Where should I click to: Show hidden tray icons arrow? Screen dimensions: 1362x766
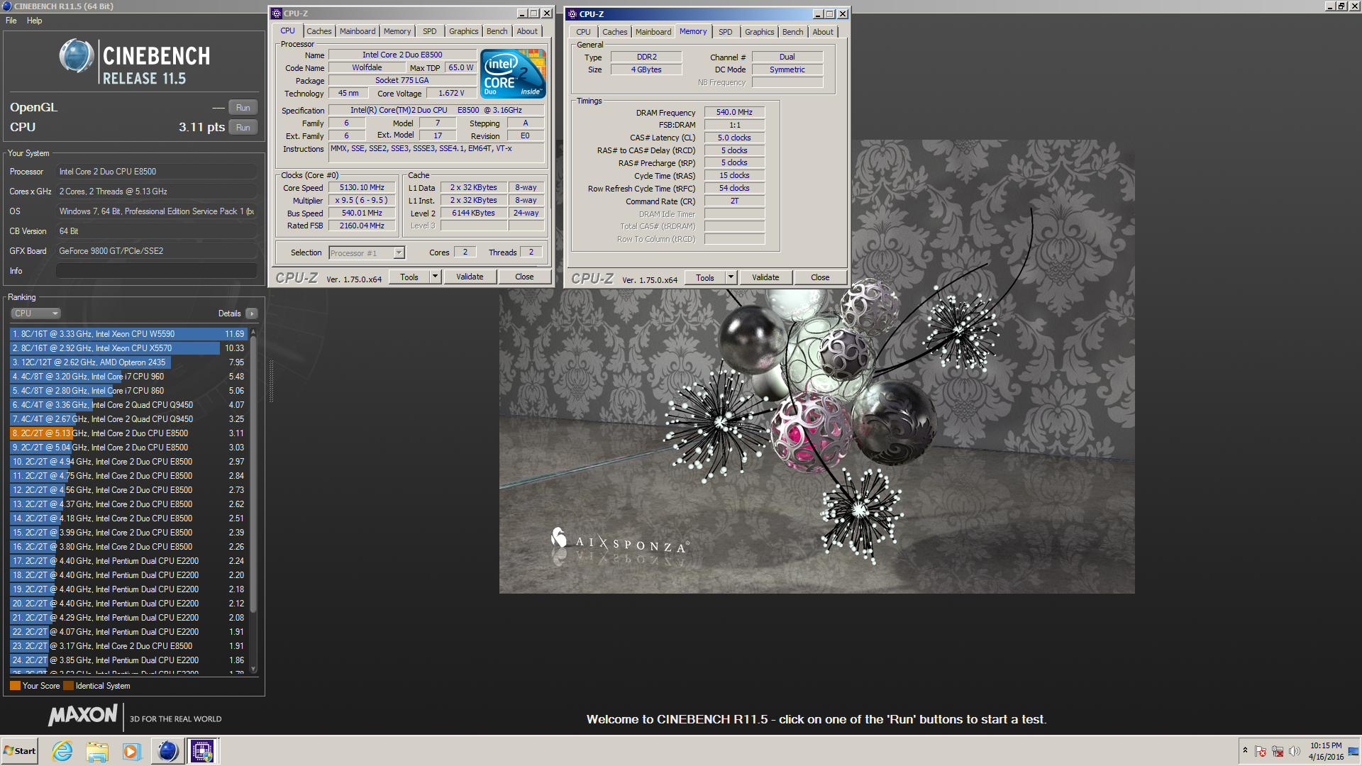point(1245,750)
